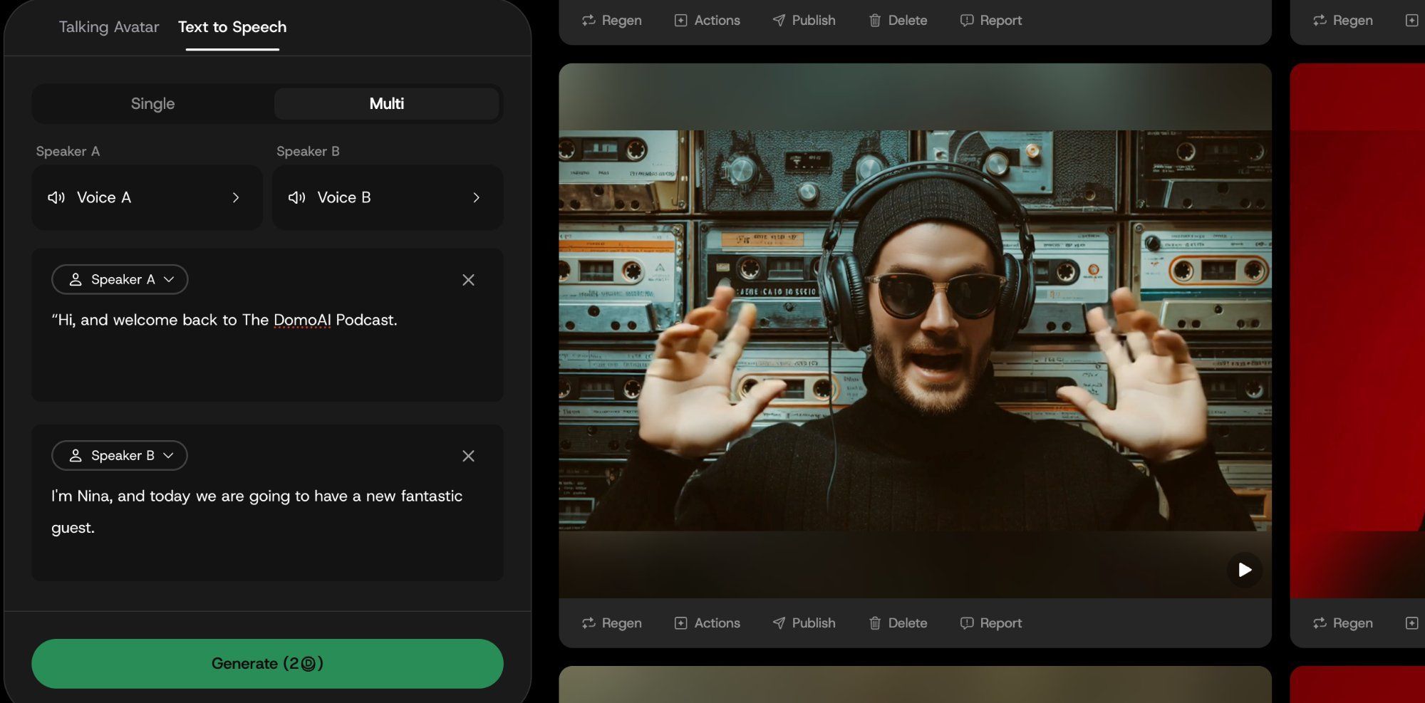Click the Voice A speaker sound icon
The height and width of the screenshot is (703, 1425).
tap(56, 198)
